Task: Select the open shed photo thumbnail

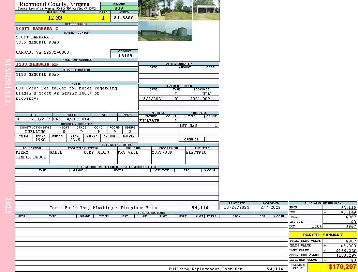Action: coord(206,10)
